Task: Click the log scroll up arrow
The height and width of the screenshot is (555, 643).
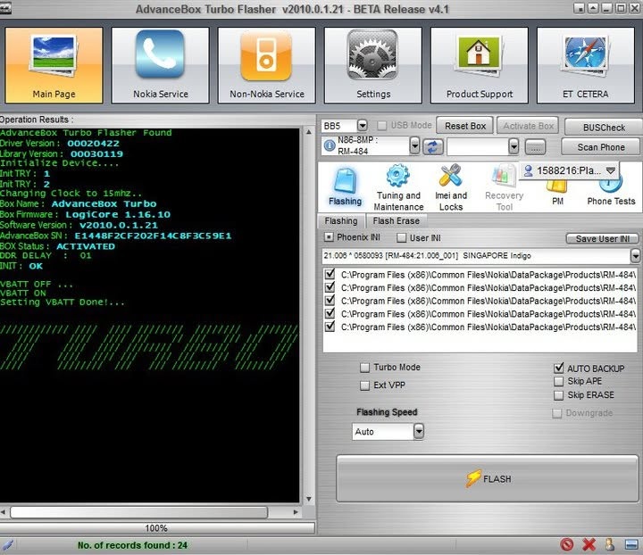Action: (308, 132)
